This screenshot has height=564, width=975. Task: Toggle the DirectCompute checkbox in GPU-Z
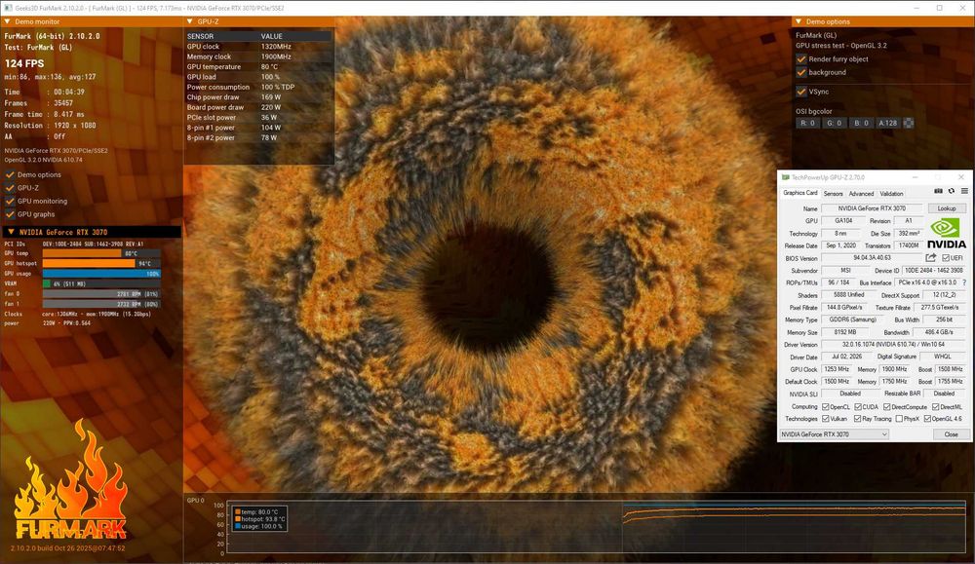pos(886,407)
